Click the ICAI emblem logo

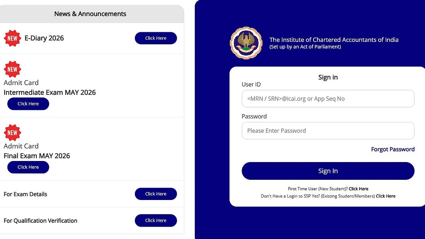246,43
